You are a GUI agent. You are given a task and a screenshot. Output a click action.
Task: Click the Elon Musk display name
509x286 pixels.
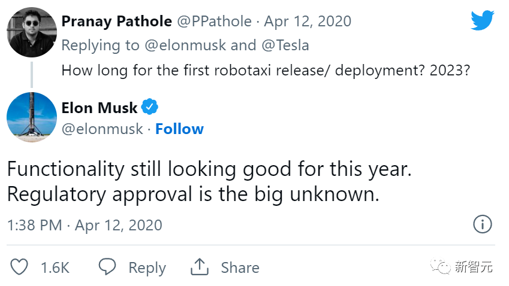click(100, 108)
